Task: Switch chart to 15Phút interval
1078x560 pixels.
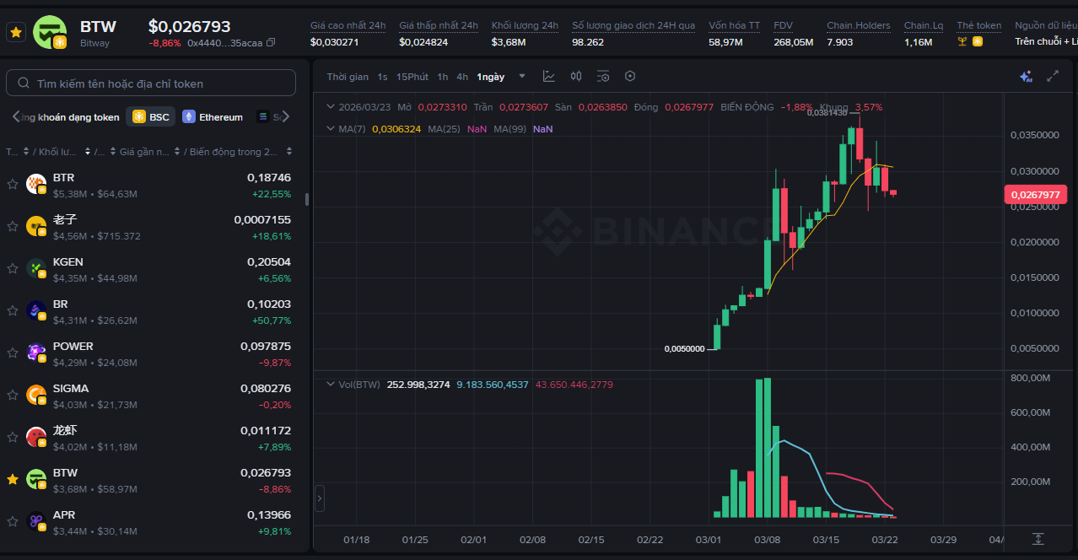Action: (x=412, y=77)
